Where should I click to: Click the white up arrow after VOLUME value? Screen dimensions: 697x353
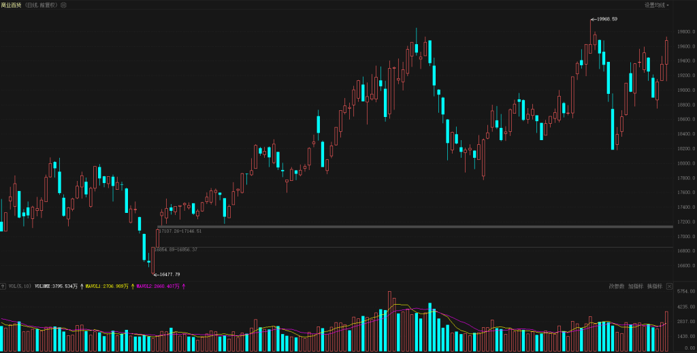pos(82,286)
